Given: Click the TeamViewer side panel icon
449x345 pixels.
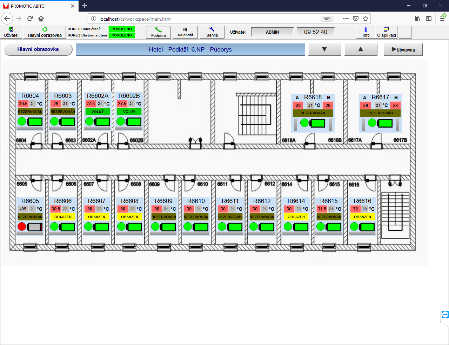Looking at the screenshot, I should pos(445,314).
